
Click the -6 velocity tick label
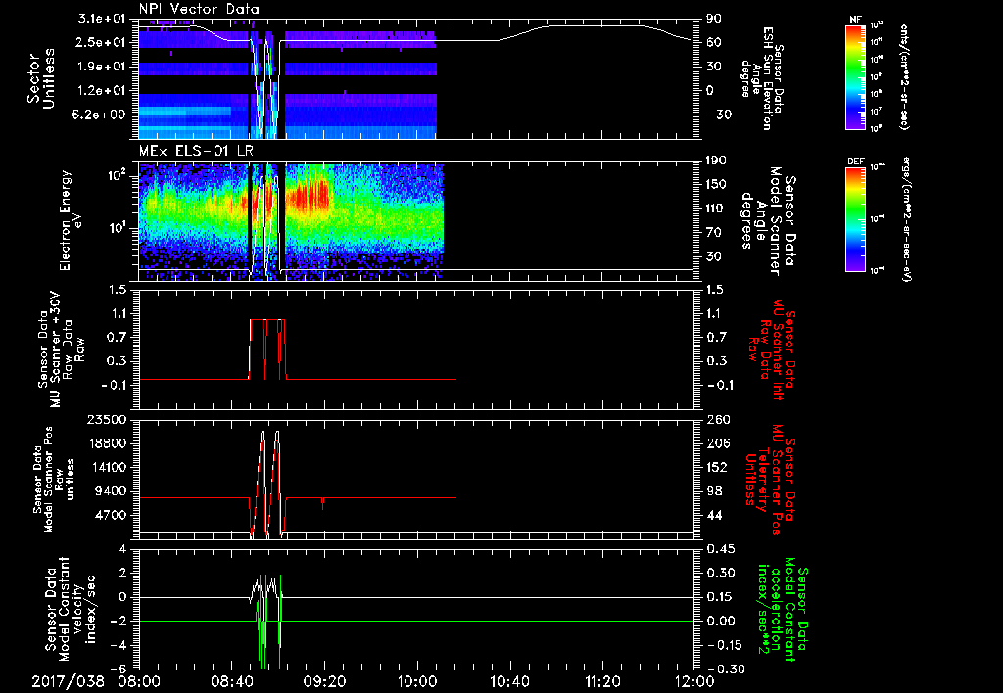coord(119,669)
